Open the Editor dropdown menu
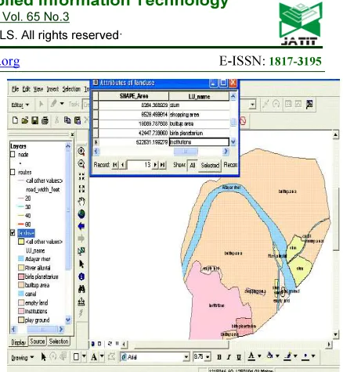The height and width of the screenshot is (372, 343). 20,105
